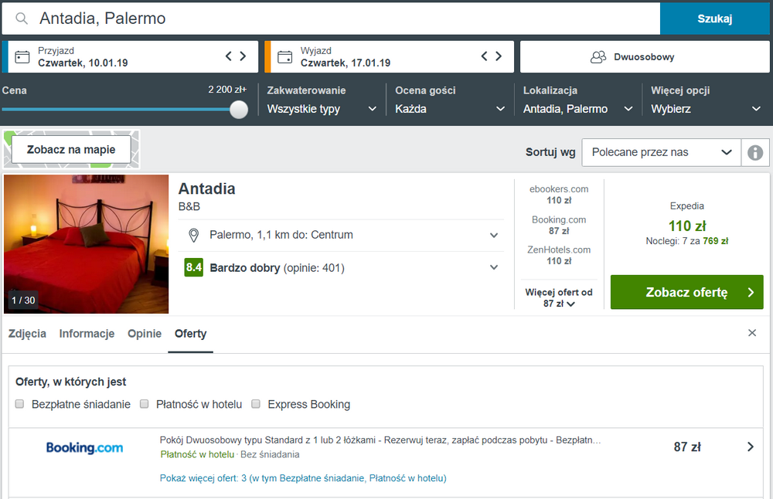
Task: Open the Ocena gości dropdown
Action: point(450,109)
